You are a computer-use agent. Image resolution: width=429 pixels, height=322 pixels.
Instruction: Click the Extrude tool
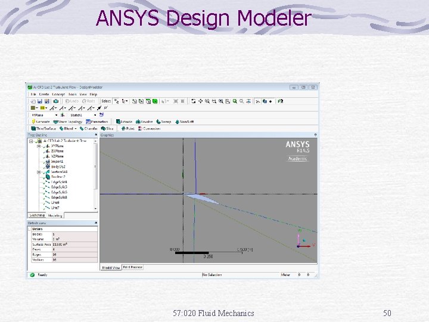tap(124, 122)
